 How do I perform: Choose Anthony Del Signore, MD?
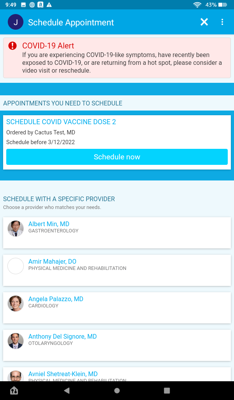pyautogui.click(x=62, y=337)
